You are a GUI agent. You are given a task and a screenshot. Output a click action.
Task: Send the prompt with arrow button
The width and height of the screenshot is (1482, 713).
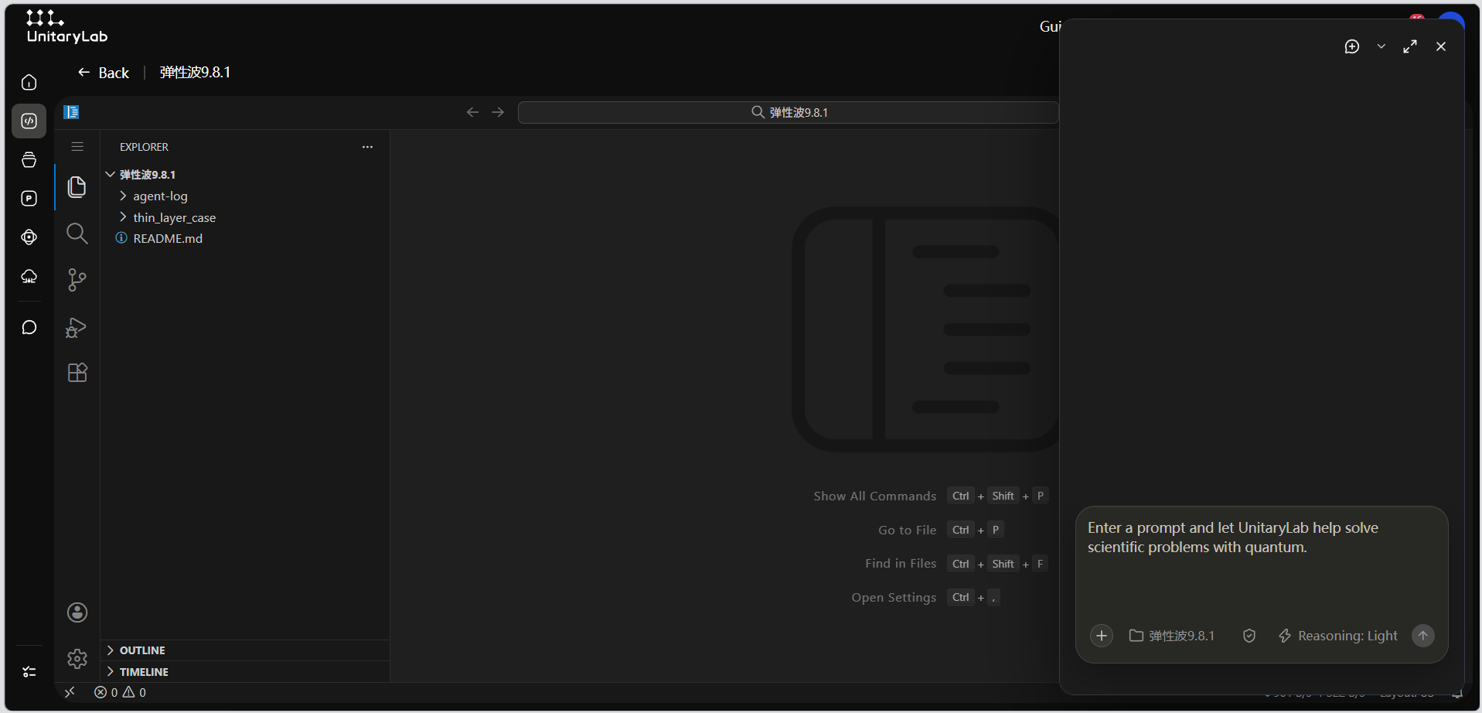1423,636
